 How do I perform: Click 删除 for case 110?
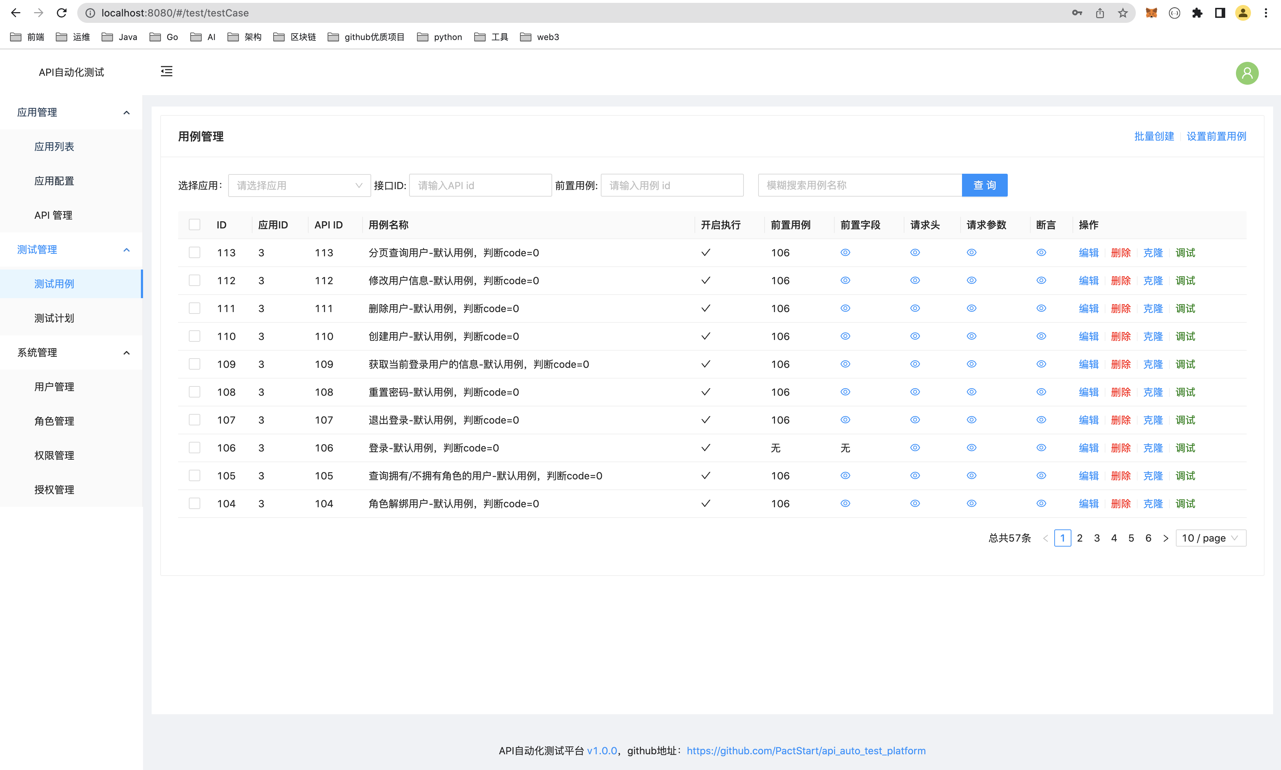pos(1121,336)
